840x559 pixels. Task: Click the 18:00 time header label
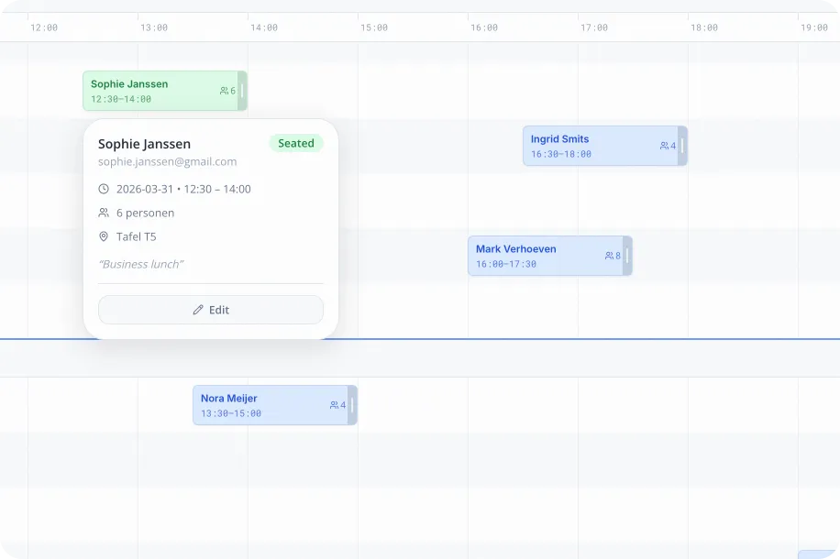click(x=704, y=27)
